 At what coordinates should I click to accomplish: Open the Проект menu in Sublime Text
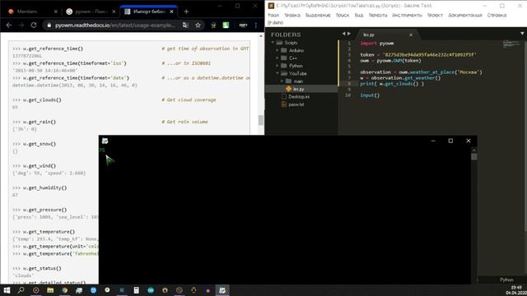click(435, 15)
